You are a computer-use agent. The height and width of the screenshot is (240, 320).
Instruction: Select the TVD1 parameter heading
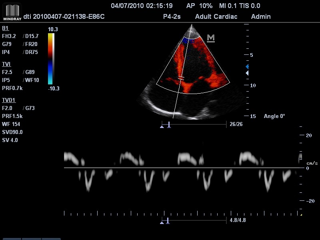(8, 100)
